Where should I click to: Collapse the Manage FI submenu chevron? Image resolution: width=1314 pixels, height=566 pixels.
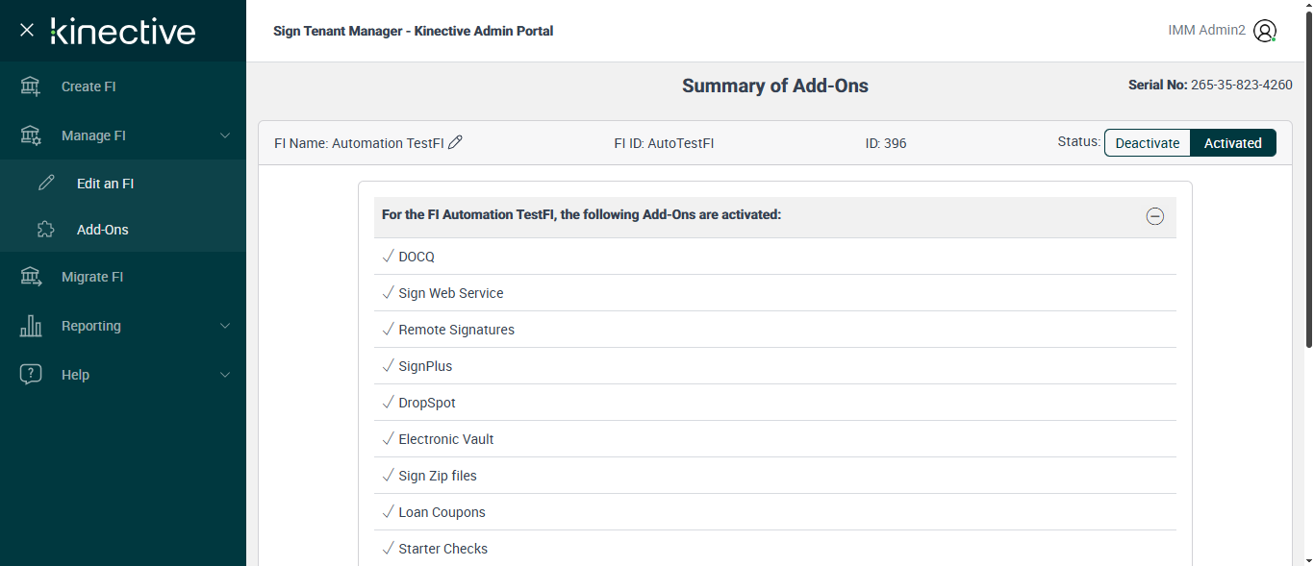pos(225,135)
